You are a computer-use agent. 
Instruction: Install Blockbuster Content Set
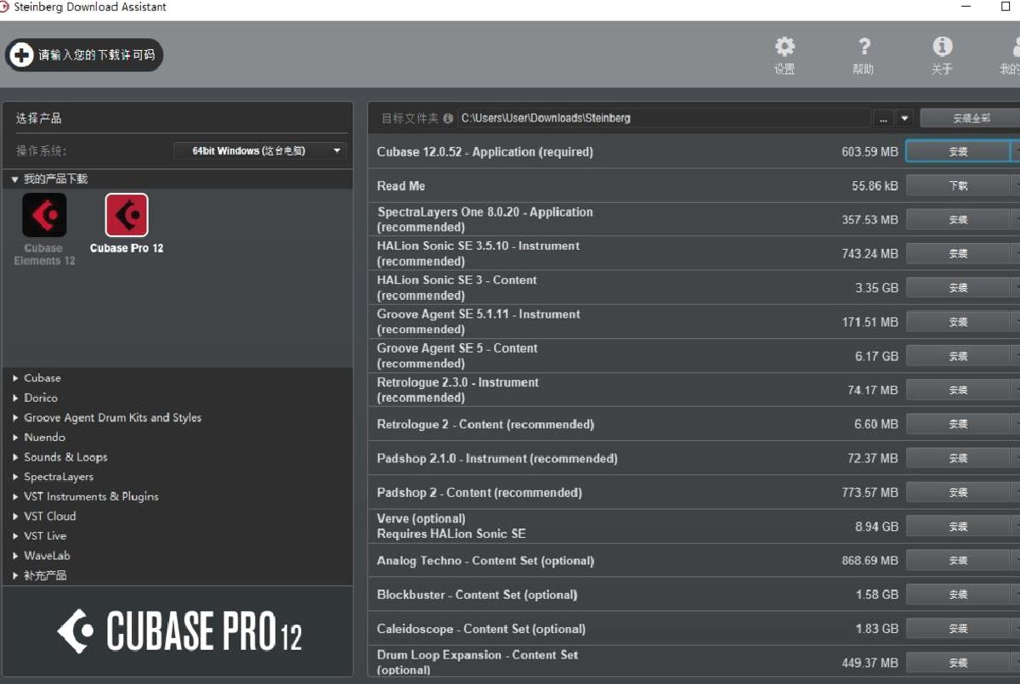point(958,595)
